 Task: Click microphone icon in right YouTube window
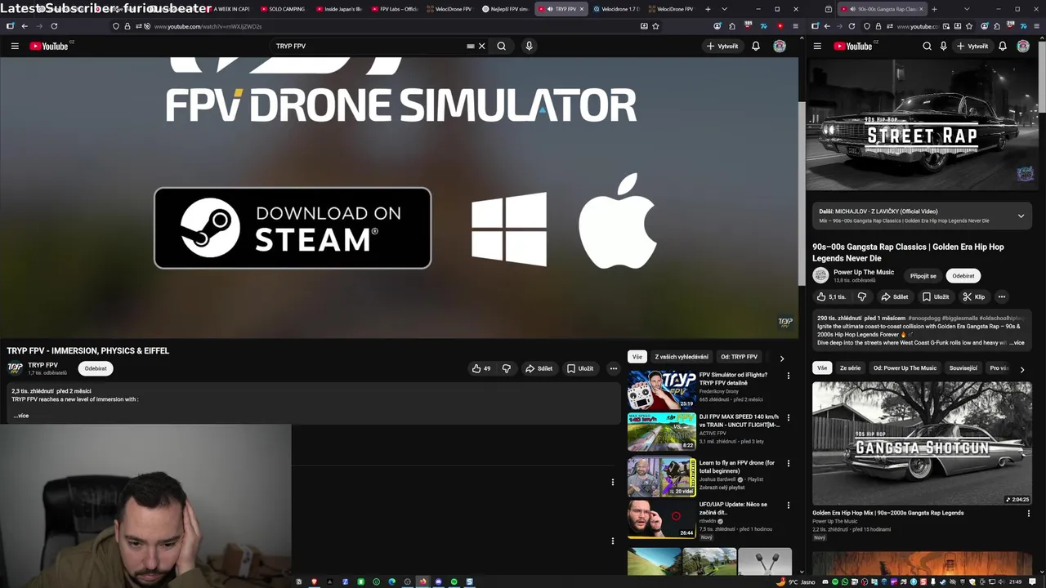pyautogui.click(x=943, y=46)
